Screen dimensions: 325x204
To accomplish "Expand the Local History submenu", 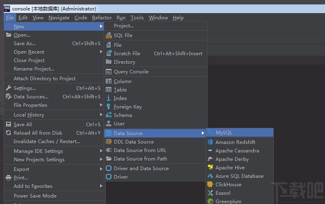I will tap(29, 115).
